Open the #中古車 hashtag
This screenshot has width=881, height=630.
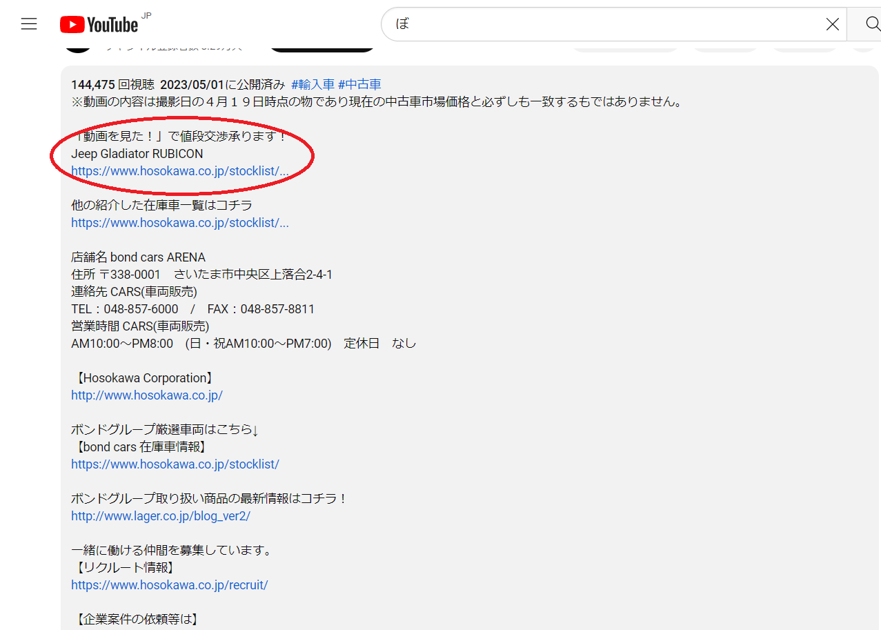click(359, 85)
